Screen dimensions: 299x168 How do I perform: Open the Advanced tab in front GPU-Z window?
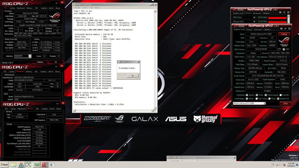coord(258,29)
